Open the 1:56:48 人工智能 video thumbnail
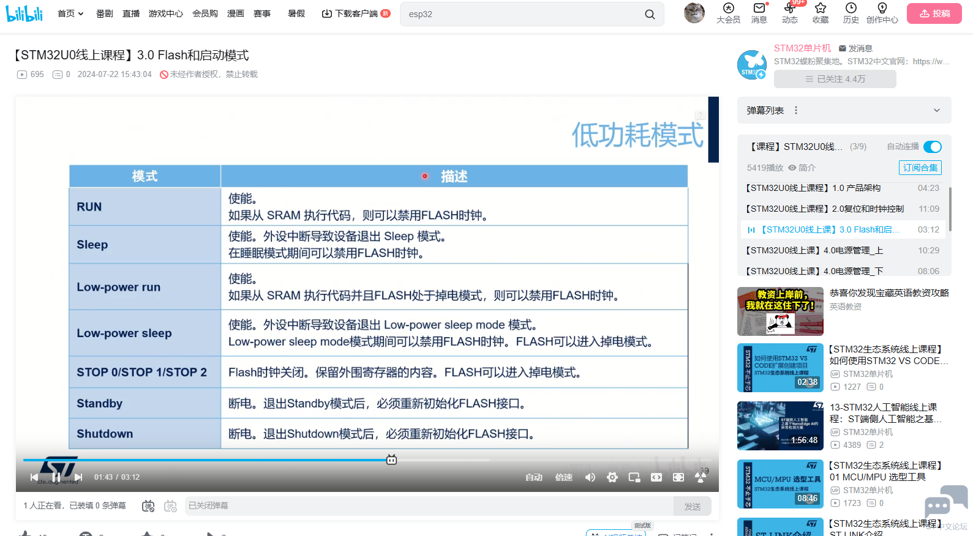 780,426
